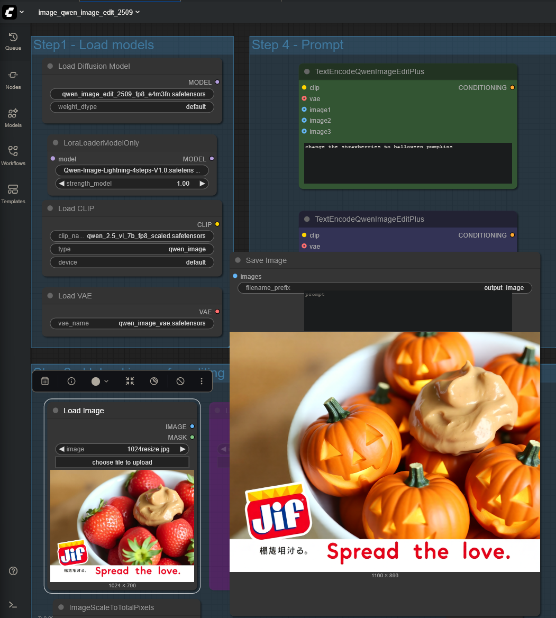The width and height of the screenshot is (556, 618).
Task: Click the circular pie icon in selection toolbar
Action: click(x=154, y=381)
